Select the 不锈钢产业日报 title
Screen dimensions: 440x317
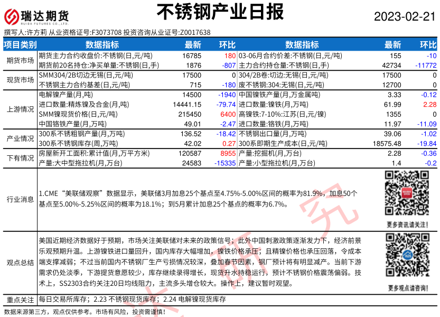(220, 12)
